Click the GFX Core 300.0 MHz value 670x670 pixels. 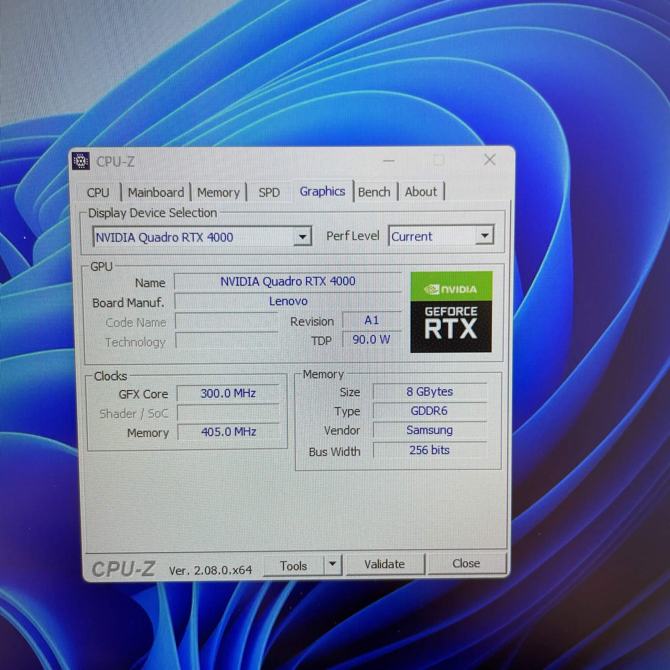coord(228,393)
